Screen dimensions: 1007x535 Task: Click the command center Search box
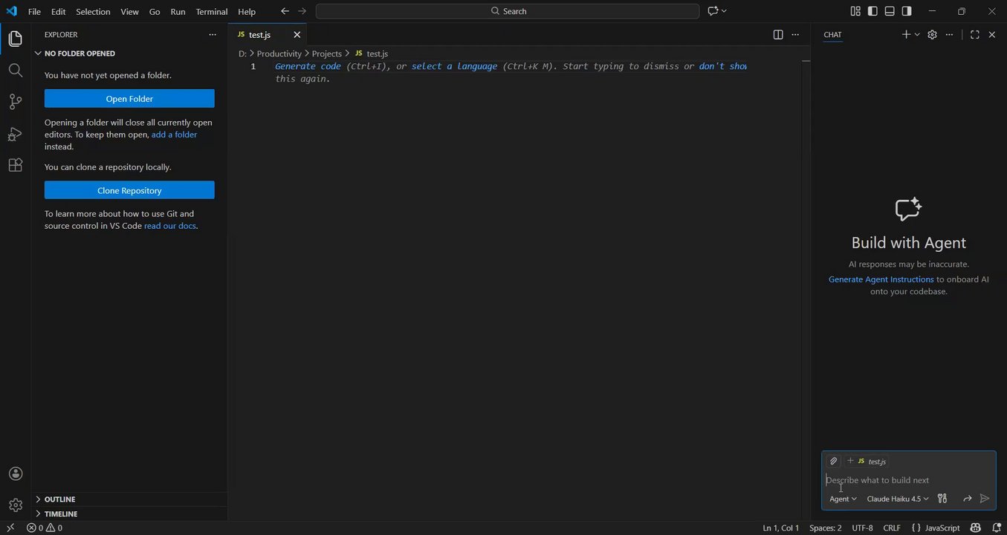(508, 11)
